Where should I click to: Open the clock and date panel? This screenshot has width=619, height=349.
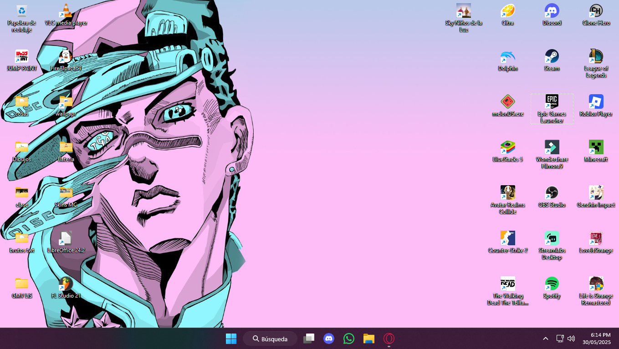[x=597, y=339]
